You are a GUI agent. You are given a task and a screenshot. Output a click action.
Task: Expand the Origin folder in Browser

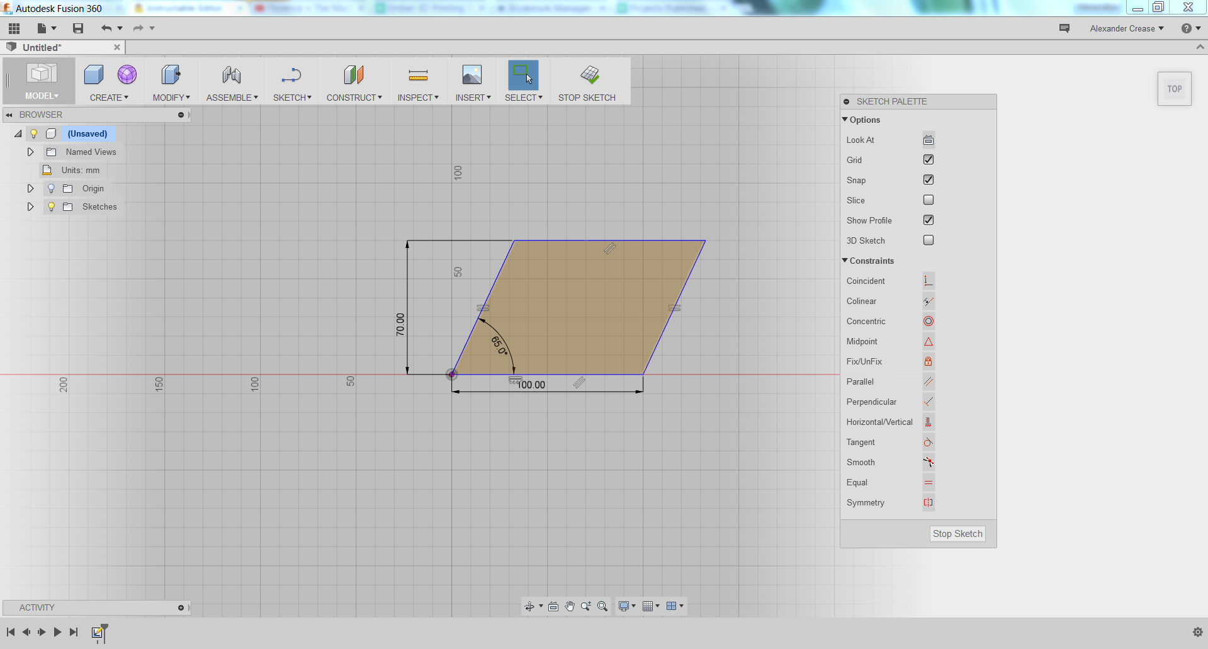(30, 188)
